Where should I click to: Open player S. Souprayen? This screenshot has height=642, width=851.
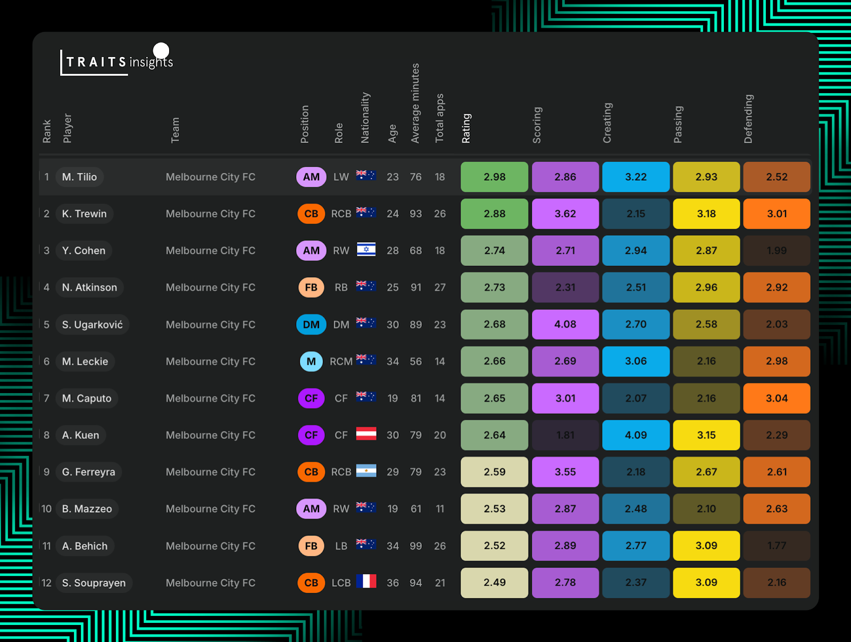click(x=94, y=582)
